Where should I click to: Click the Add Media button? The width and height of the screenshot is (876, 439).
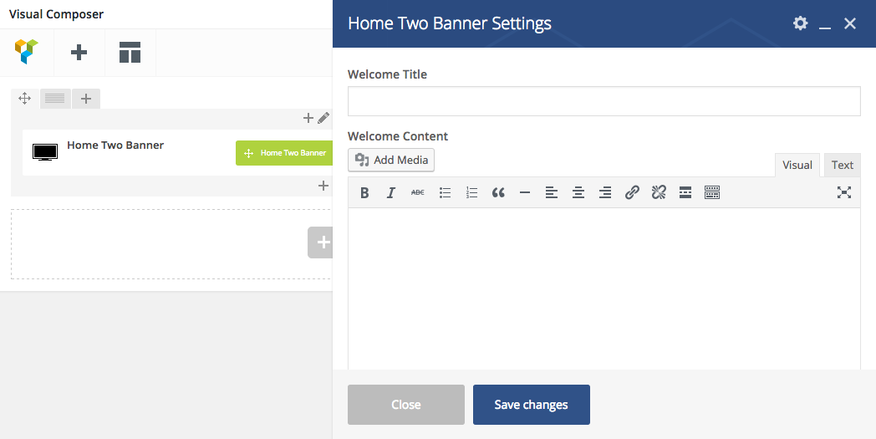(x=391, y=160)
